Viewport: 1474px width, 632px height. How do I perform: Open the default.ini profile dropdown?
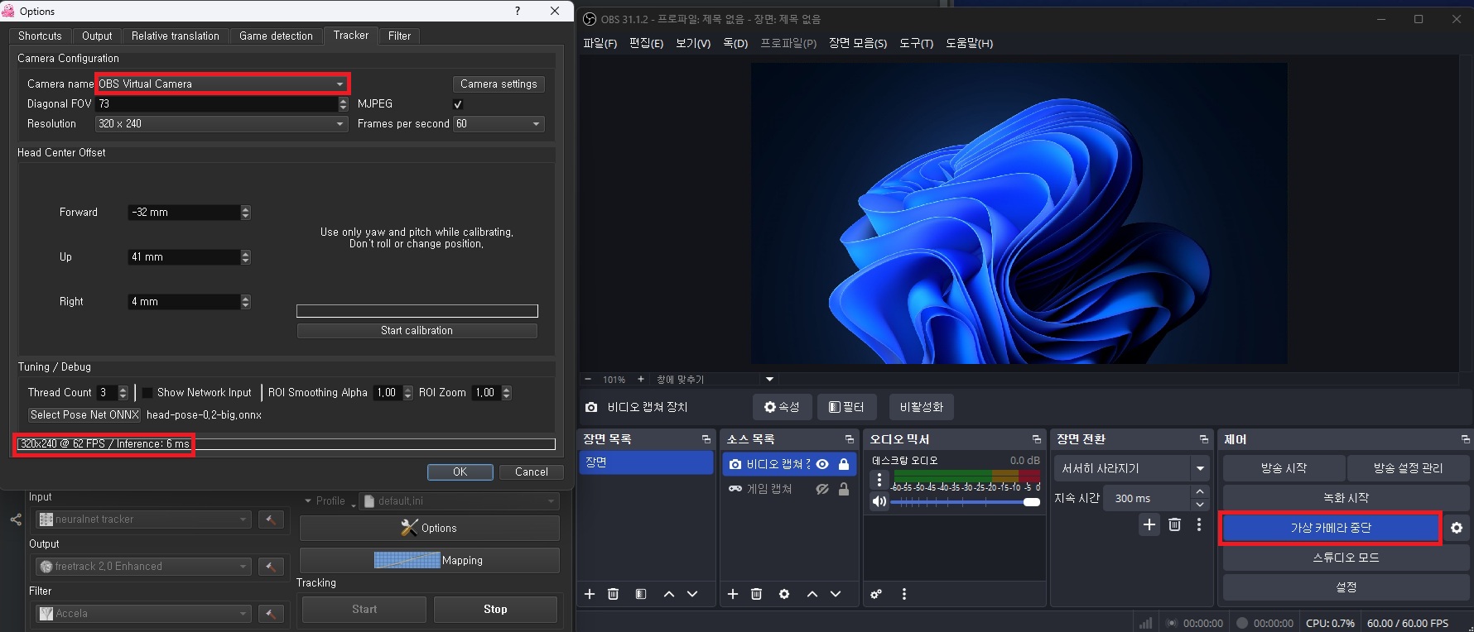[x=459, y=501]
